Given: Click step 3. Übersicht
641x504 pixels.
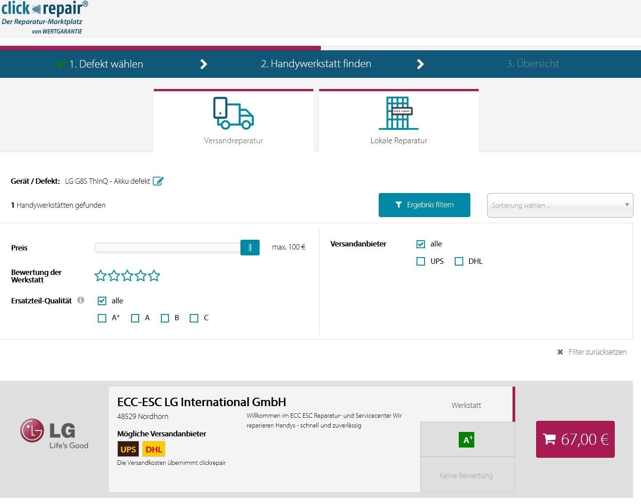Looking at the screenshot, I should [533, 64].
